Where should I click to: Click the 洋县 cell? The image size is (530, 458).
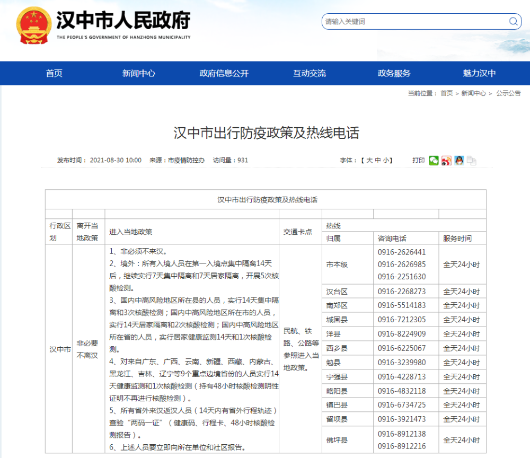point(348,334)
